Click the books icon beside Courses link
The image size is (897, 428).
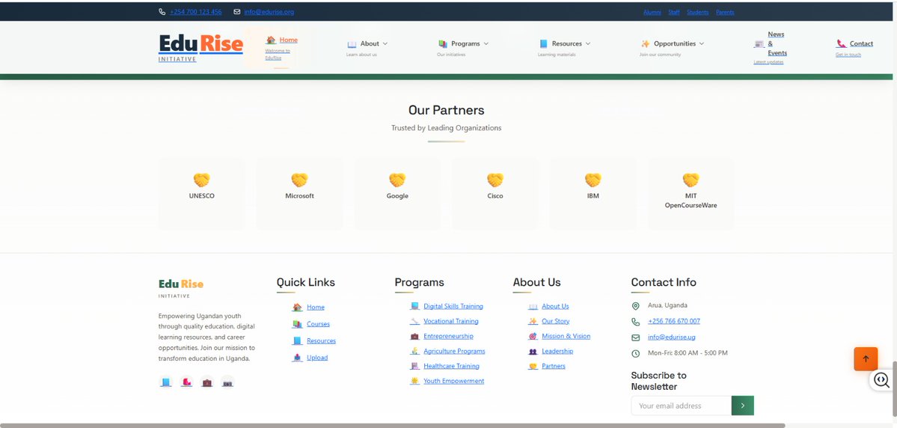click(x=297, y=324)
